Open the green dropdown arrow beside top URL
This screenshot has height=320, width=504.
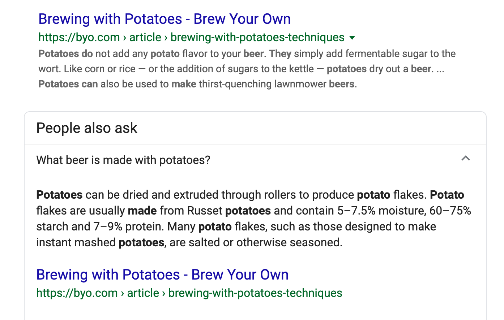coord(352,38)
